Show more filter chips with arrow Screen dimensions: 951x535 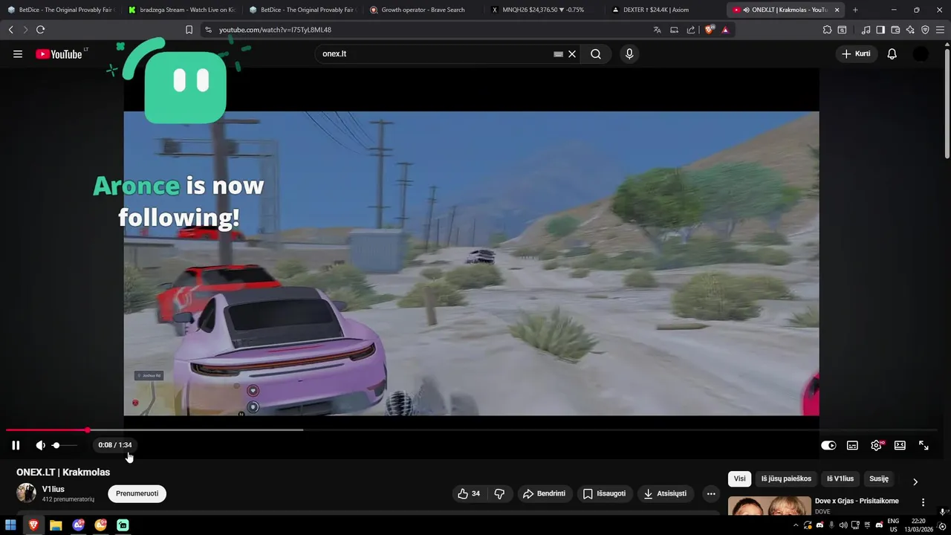point(915,481)
